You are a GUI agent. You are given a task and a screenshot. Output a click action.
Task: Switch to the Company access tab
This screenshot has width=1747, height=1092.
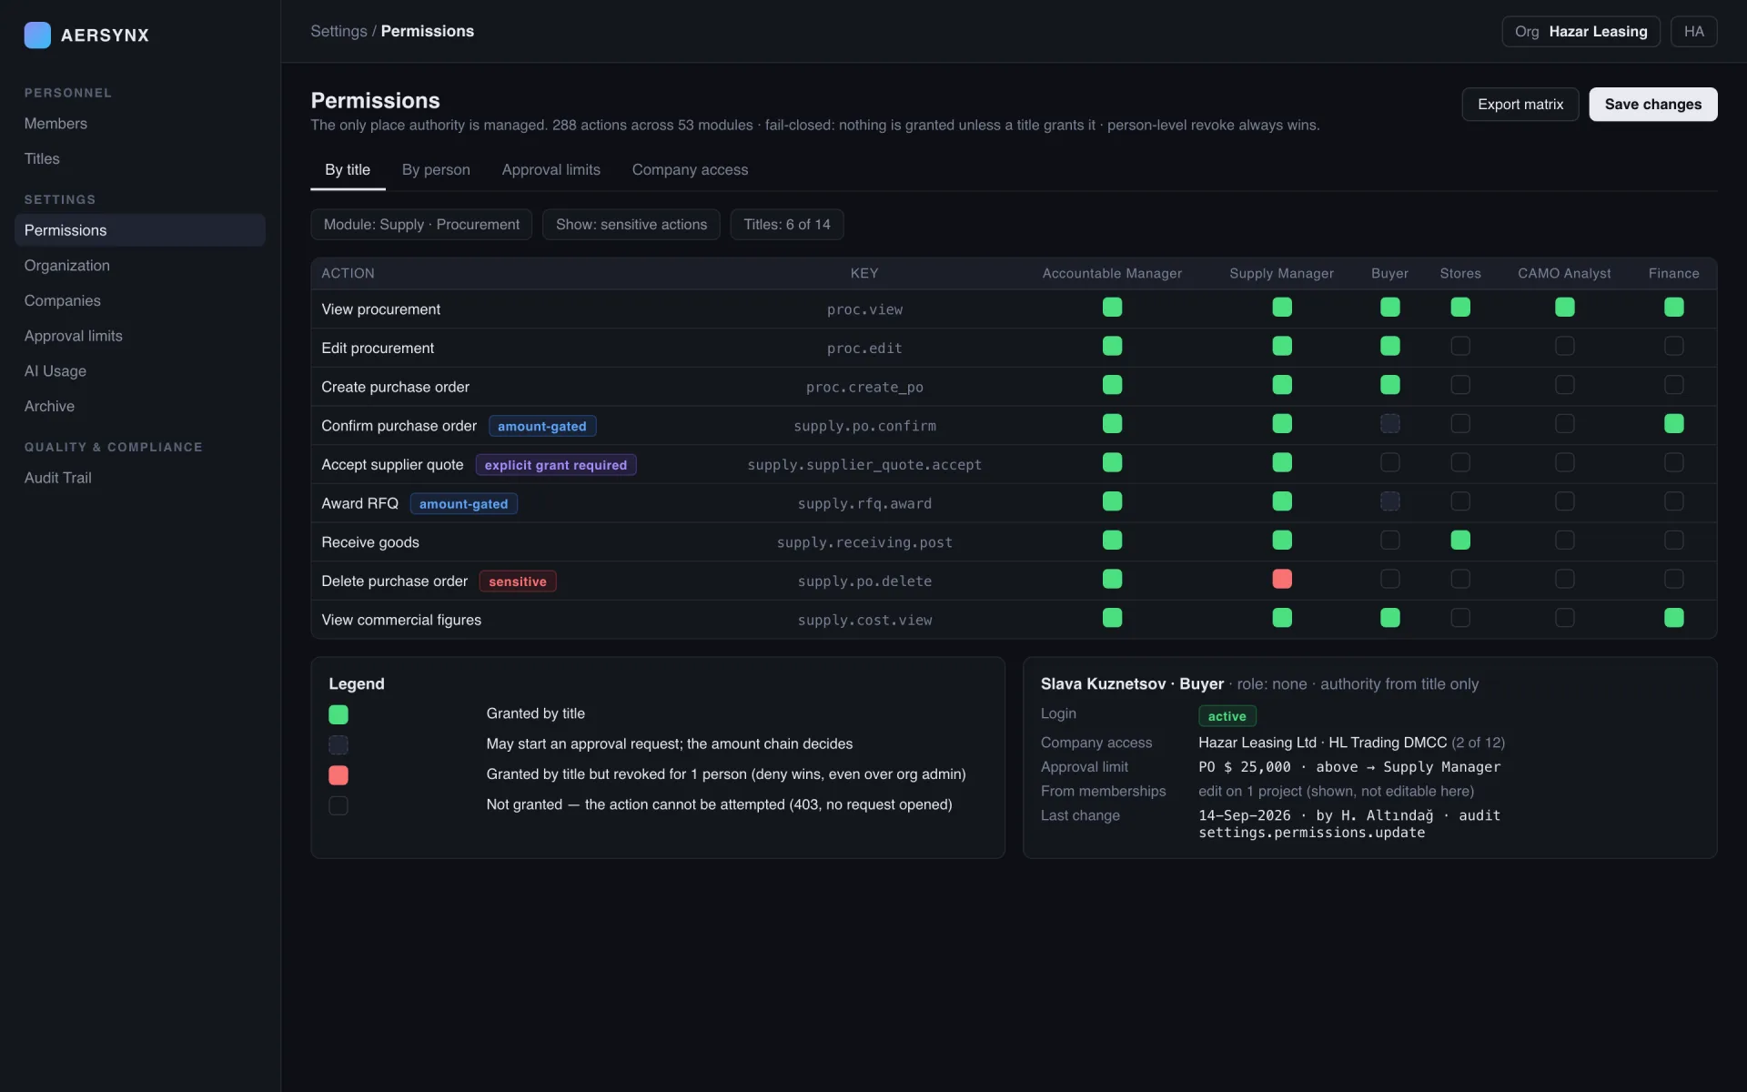[x=690, y=169]
